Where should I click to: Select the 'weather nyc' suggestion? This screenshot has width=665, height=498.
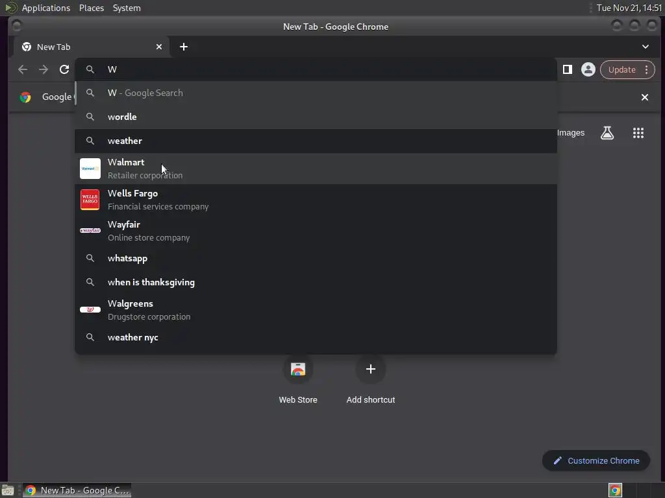click(316, 337)
